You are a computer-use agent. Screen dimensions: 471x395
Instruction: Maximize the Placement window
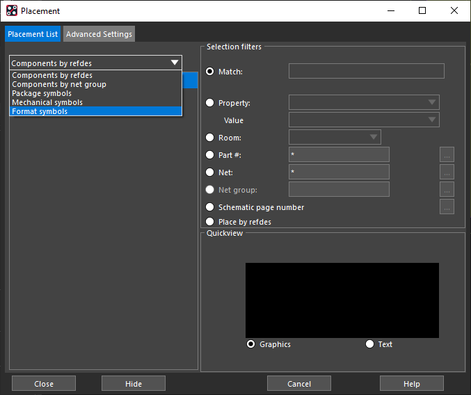tap(422, 11)
